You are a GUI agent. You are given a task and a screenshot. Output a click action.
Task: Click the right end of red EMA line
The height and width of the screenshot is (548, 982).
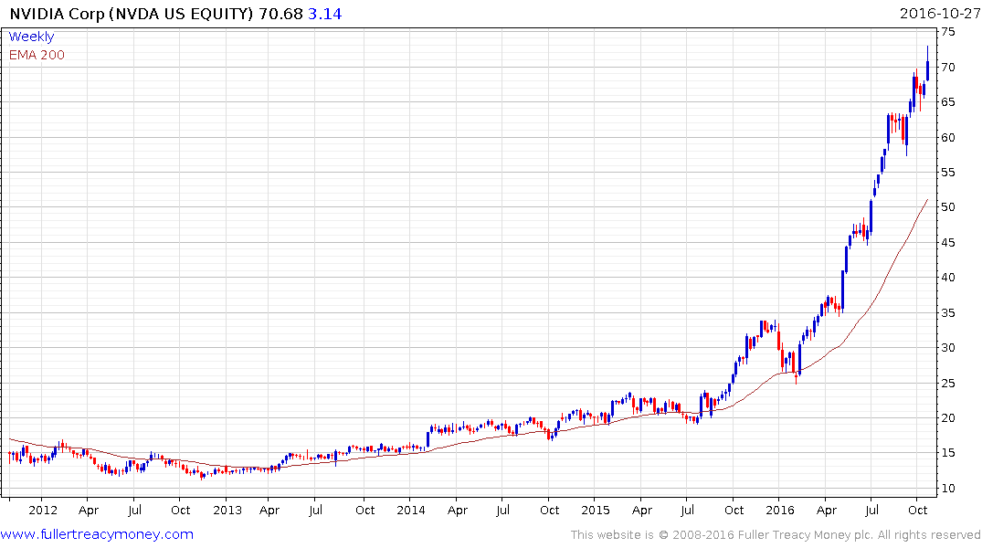(x=927, y=200)
